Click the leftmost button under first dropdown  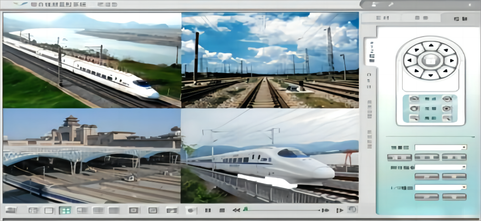(399, 157)
